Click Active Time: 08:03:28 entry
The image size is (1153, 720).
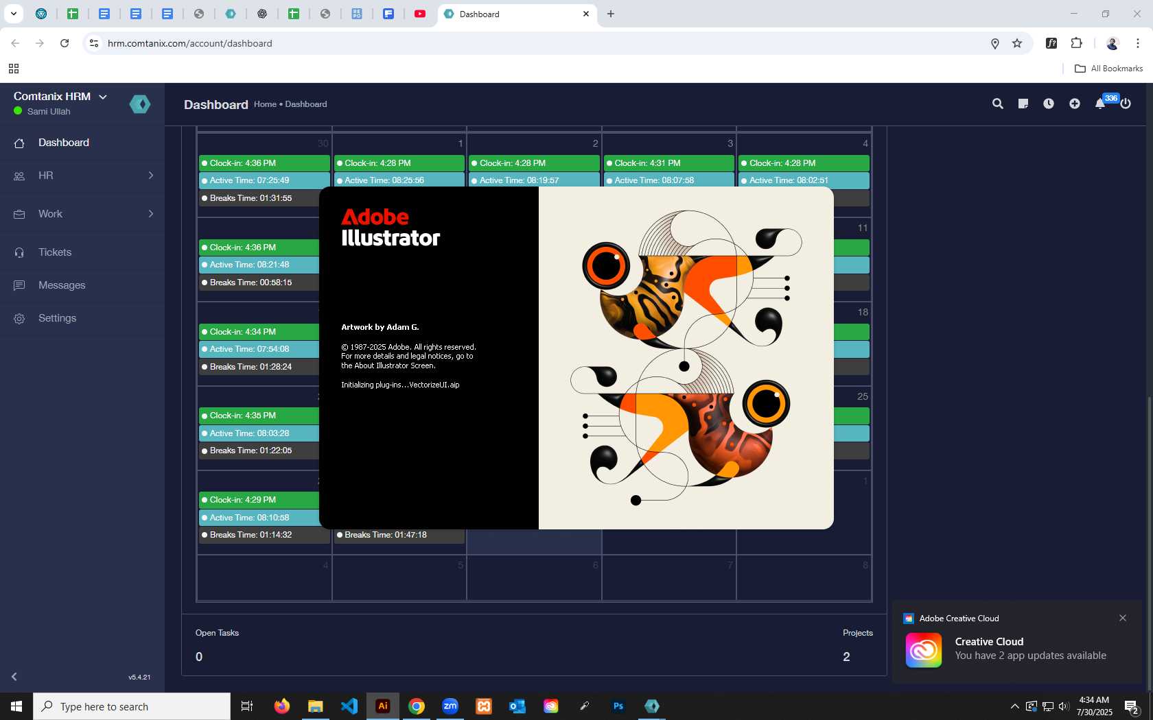pyautogui.click(x=259, y=433)
